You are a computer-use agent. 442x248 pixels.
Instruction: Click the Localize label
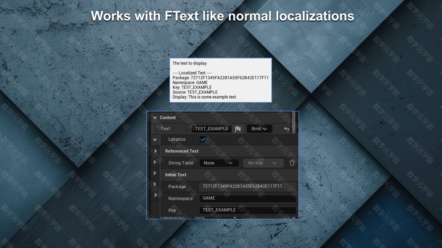[x=177, y=139]
